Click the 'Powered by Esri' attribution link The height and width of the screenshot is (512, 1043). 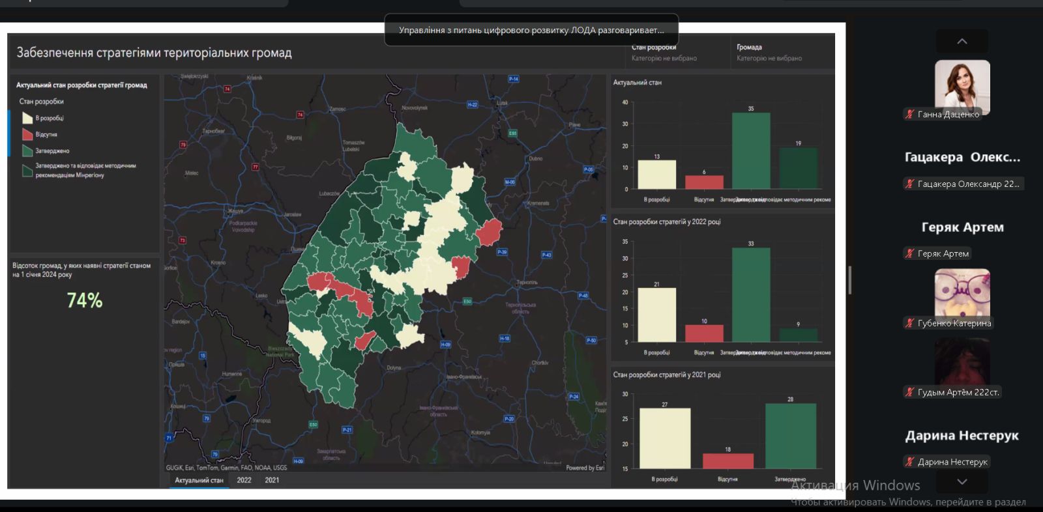pyautogui.click(x=585, y=468)
